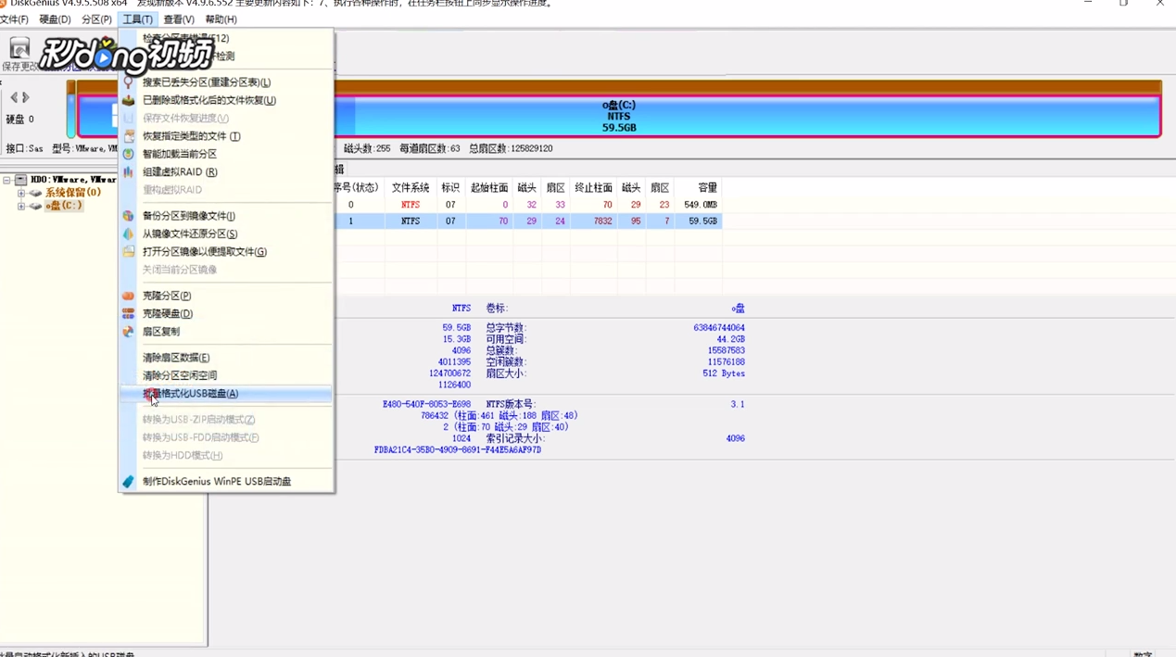This screenshot has height=657, width=1176.
Task: Click the WinPE USB启动盘 icon
Action: (x=128, y=482)
